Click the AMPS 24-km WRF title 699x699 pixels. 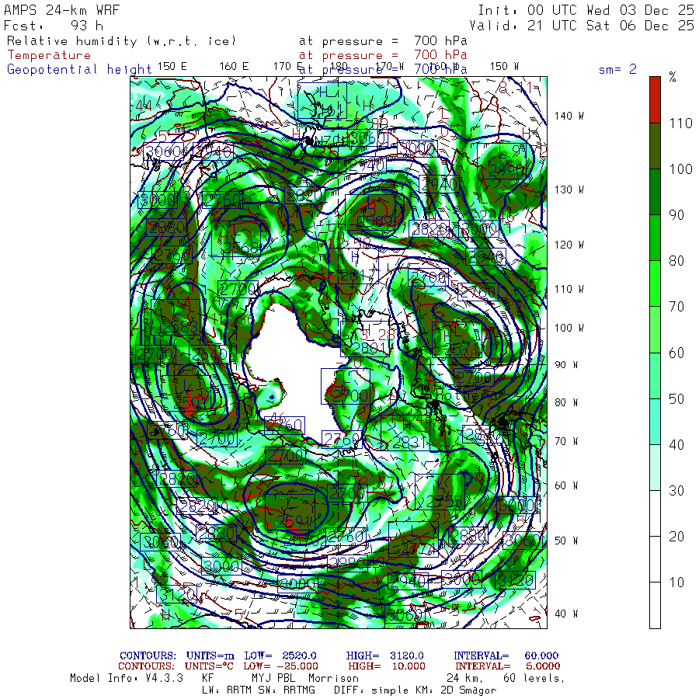point(58,10)
